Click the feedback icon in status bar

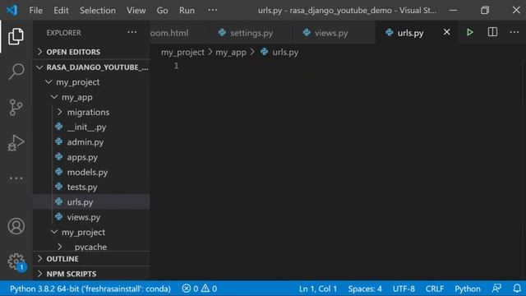[x=496, y=289]
